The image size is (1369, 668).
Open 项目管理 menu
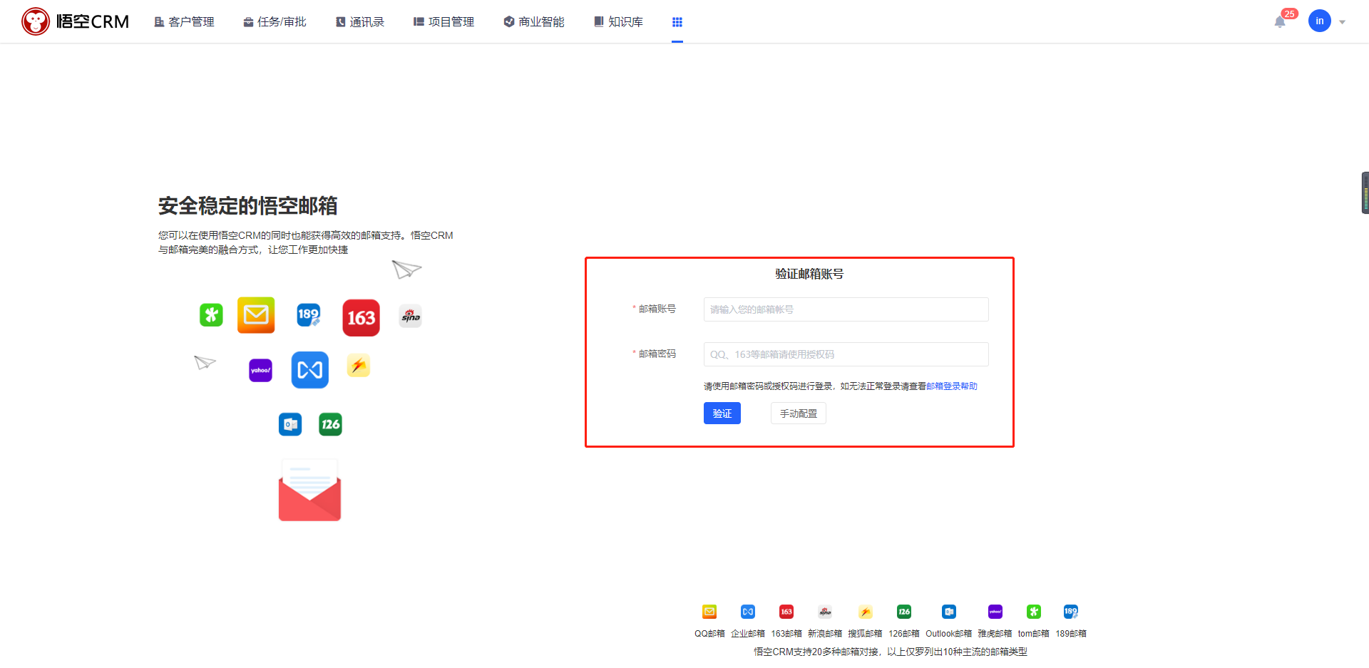coord(443,22)
